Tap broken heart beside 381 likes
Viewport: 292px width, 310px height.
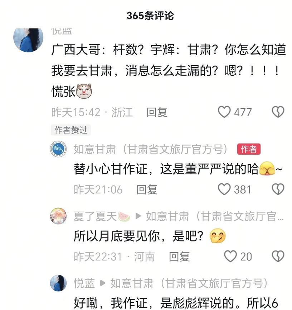click(x=278, y=189)
